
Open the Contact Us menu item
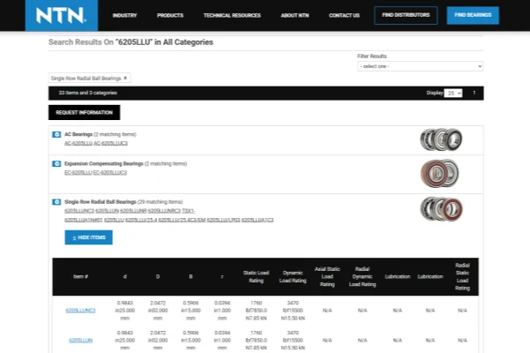pyautogui.click(x=344, y=15)
